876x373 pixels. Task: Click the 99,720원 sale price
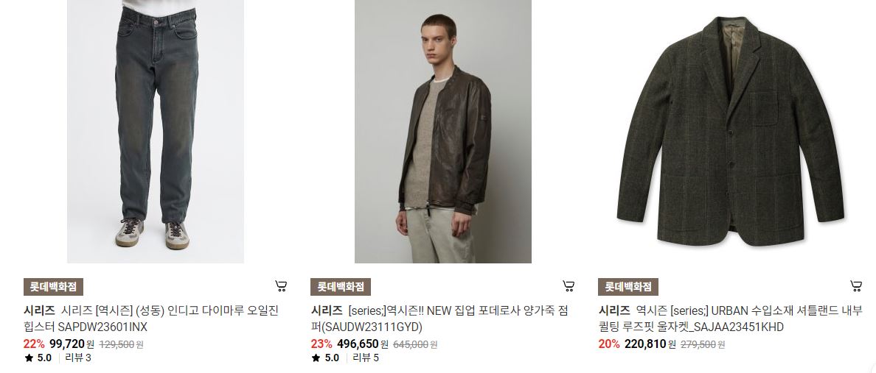(x=72, y=344)
